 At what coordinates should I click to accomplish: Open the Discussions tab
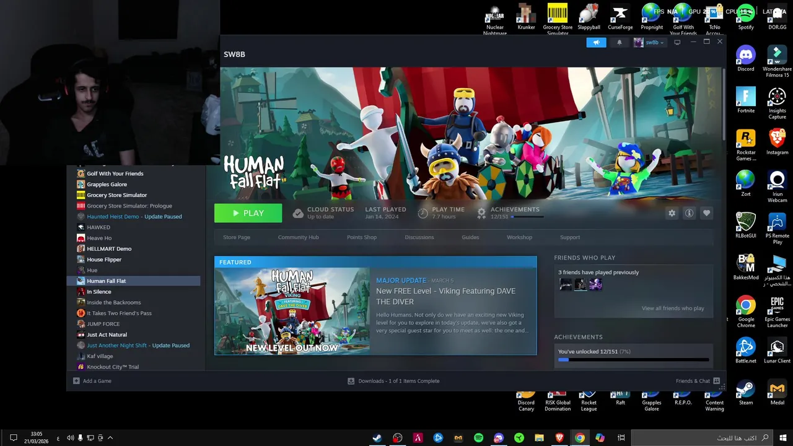coord(419,237)
